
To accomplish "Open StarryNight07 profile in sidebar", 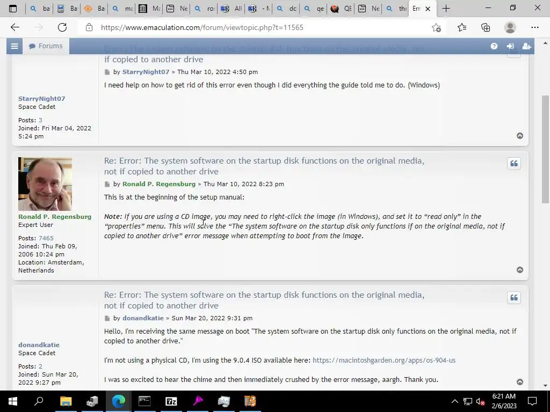I will pyautogui.click(x=42, y=99).
